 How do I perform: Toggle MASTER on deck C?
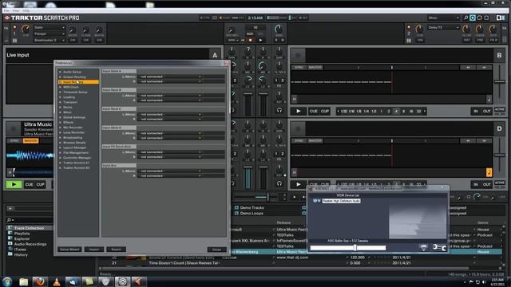(x=30, y=140)
